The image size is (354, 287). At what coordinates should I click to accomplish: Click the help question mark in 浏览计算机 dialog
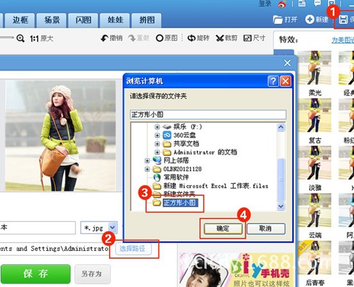pos(273,81)
